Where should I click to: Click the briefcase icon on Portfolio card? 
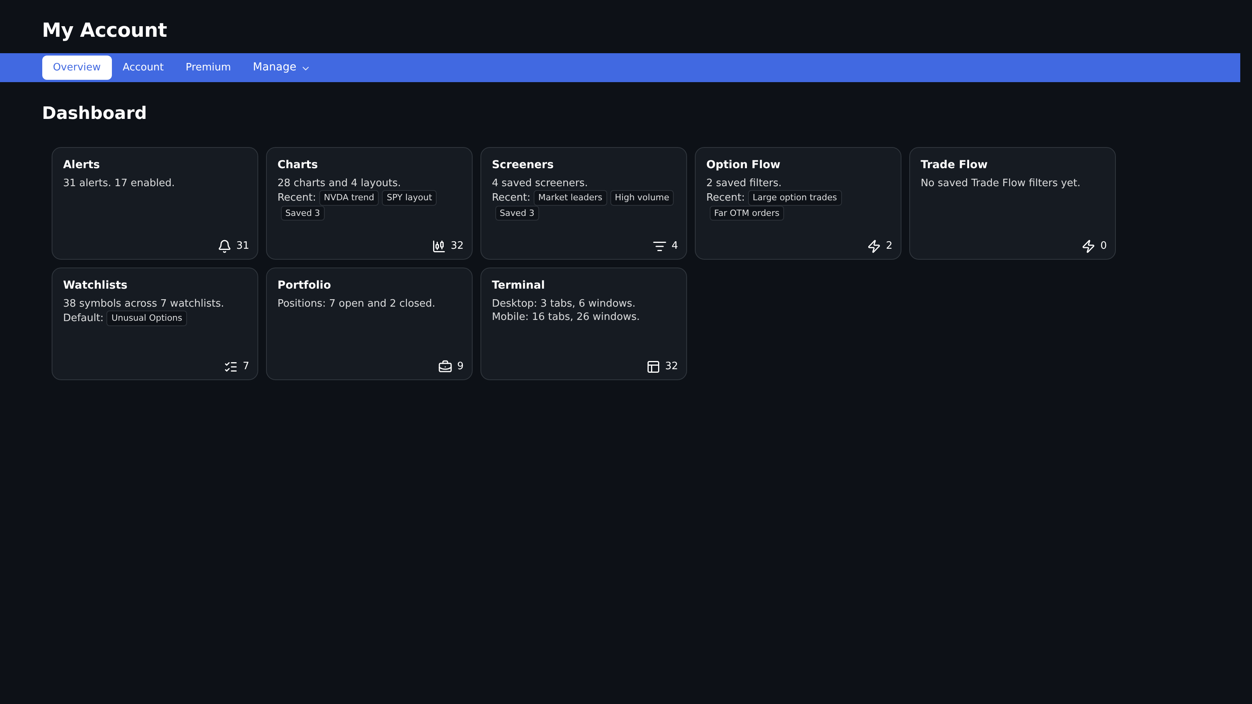tap(445, 366)
